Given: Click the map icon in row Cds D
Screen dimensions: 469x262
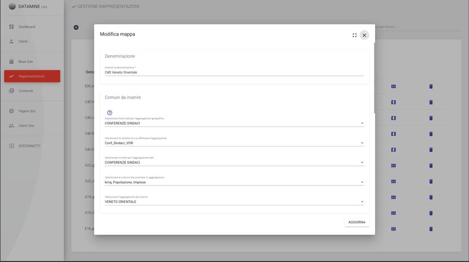Looking at the screenshot, I should (394, 150).
